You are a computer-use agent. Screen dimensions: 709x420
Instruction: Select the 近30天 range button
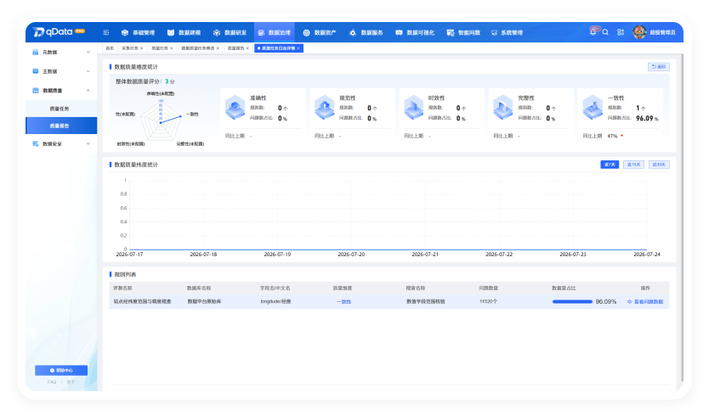[x=659, y=165]
